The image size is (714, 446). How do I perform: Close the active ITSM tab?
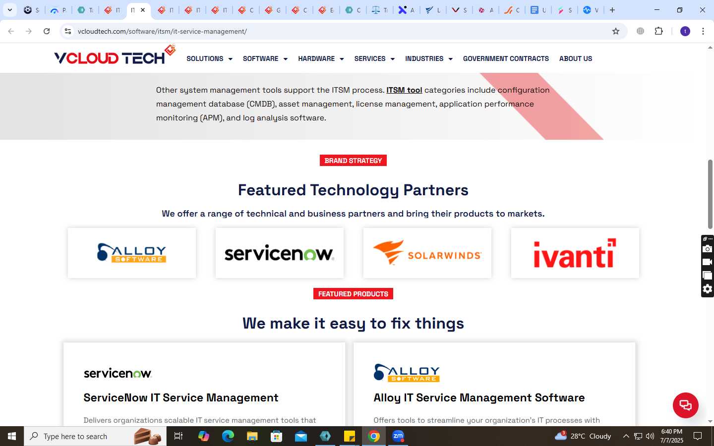(143, 10)
